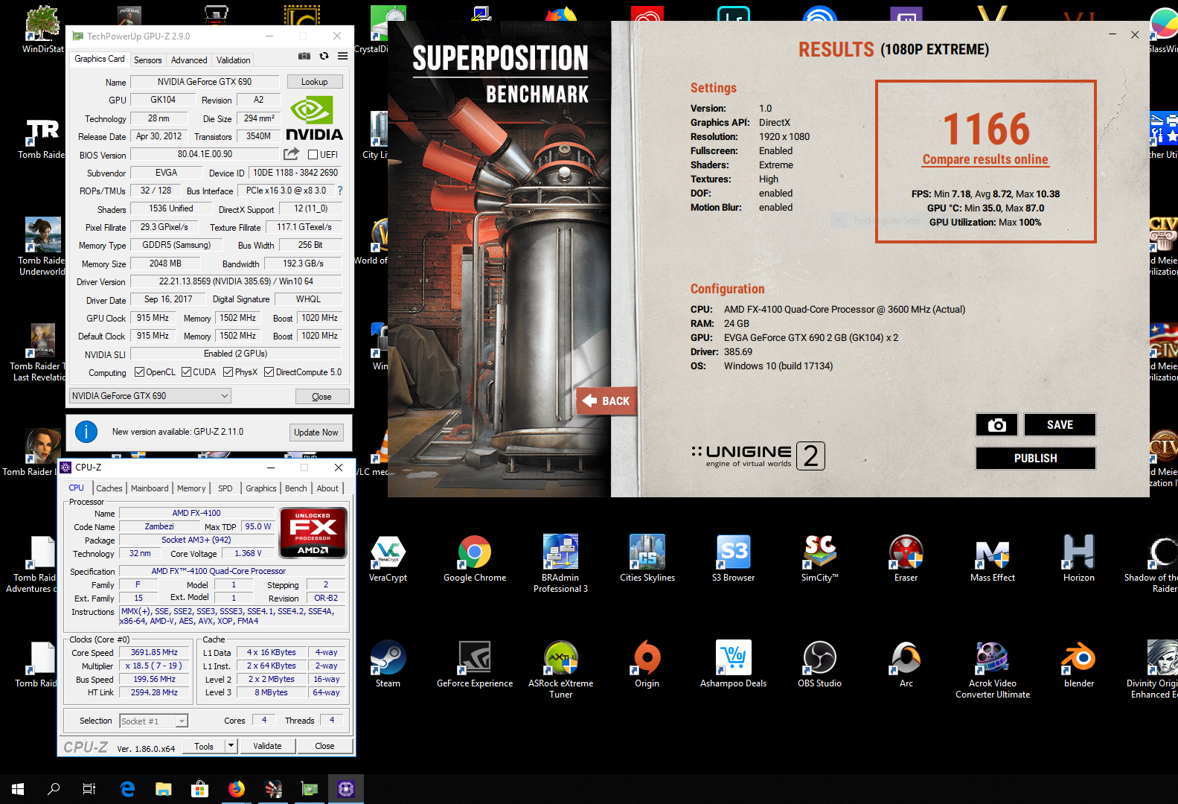Click BIOS version share/export icon
This screenshot has width=1178, height=804.
[291, 154]
